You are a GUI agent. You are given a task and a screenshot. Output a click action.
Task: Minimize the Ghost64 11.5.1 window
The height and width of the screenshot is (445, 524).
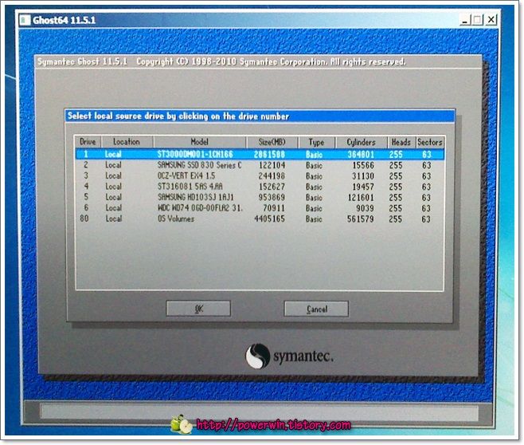point(466,20)
